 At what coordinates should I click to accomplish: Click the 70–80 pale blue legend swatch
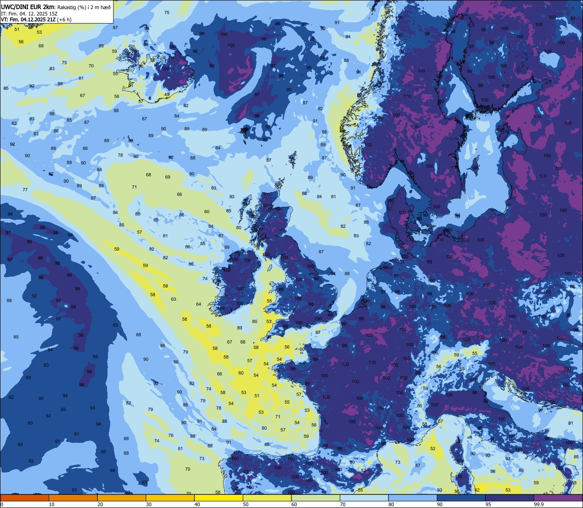pos(364,498)
